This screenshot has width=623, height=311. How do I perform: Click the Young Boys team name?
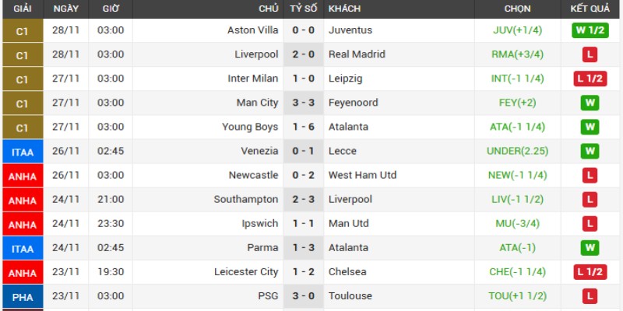click(x=250, y=127)
